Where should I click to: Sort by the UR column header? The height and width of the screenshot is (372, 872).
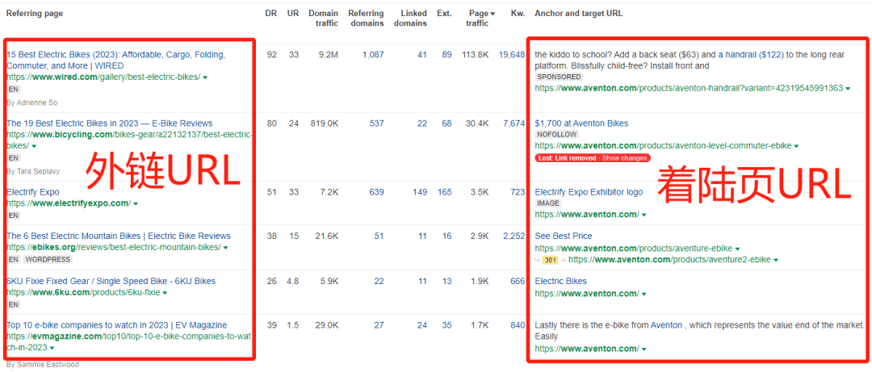(292, 14)
